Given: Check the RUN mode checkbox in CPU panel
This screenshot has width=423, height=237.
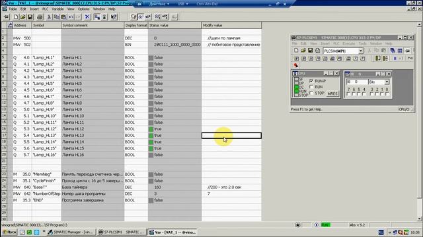Looking at the screenshot, I should point(311,87).
